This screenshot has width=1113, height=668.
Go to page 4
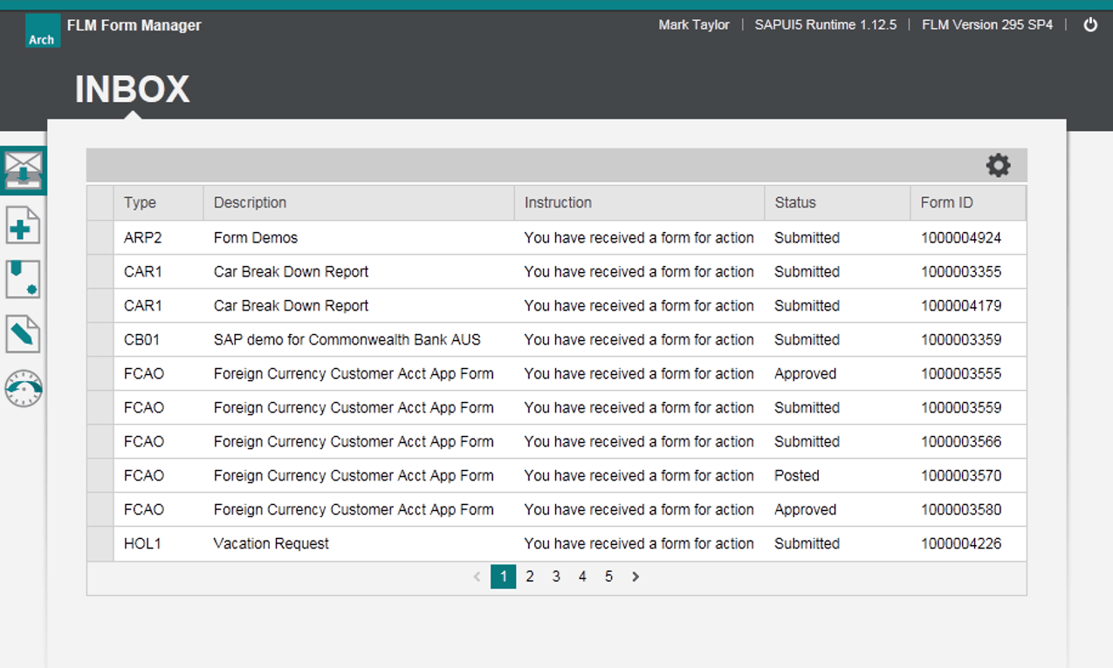pyautogui.click(x=582, y=576)
